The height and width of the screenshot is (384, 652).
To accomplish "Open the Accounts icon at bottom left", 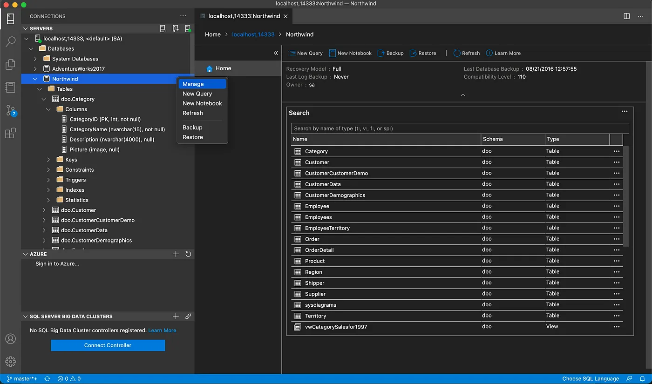I will click(x=10, y=339).
